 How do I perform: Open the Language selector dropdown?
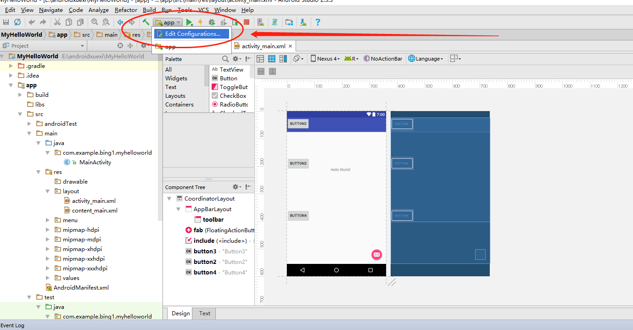tap(426, 58)
